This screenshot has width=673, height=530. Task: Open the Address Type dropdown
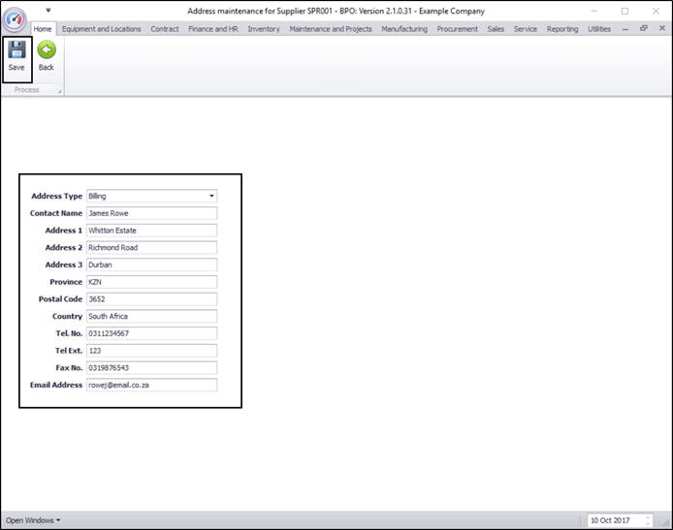tap(211, 196)
